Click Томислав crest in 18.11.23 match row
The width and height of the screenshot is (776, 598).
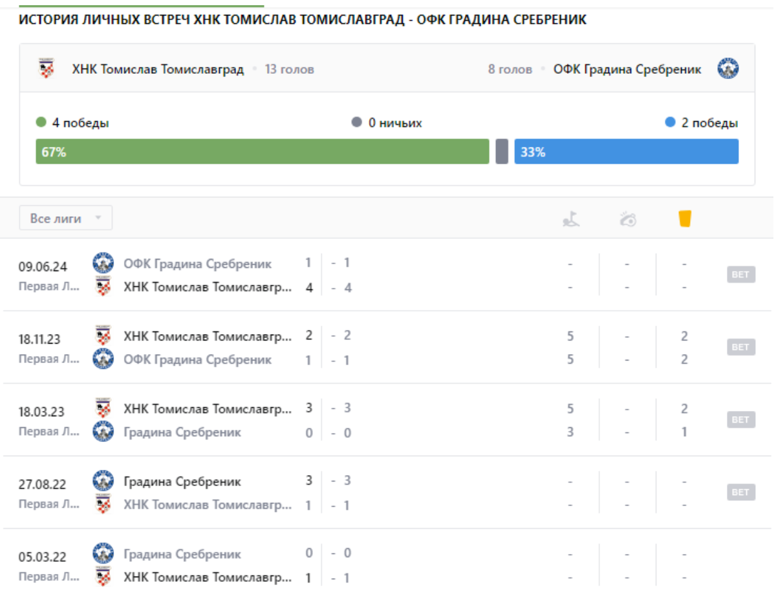[103, 336]
